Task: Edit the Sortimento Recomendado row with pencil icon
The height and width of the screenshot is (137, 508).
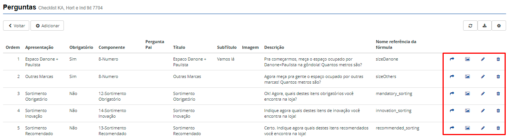Action: tap(483, 128)
